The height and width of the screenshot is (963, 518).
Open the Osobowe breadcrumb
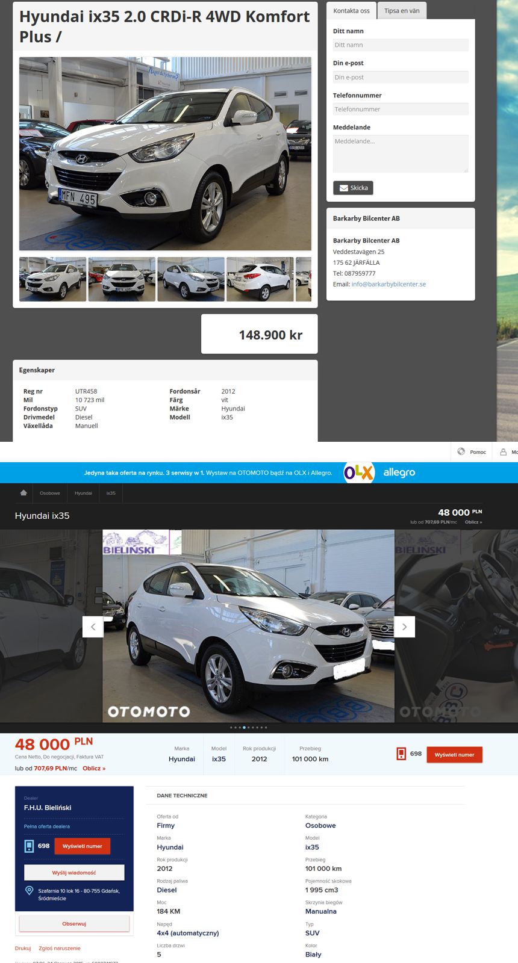click(50, 493)
